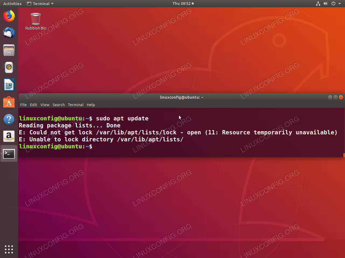
Task: Click the 'Could not get lock' error line
Action: 178,132
